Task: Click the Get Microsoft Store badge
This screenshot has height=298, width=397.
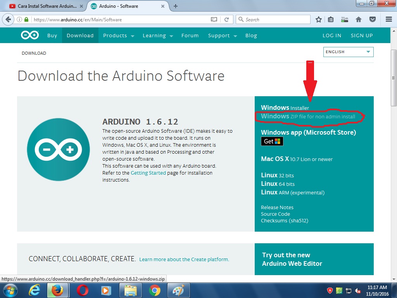Action: coord(272,141)
